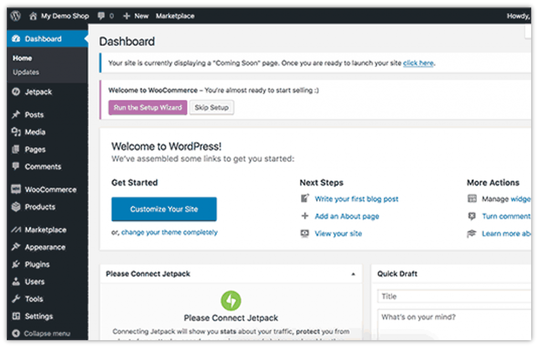Open the click here launch link
The height and width of the screenshot is (347, 538).
(x=418, y=63)
